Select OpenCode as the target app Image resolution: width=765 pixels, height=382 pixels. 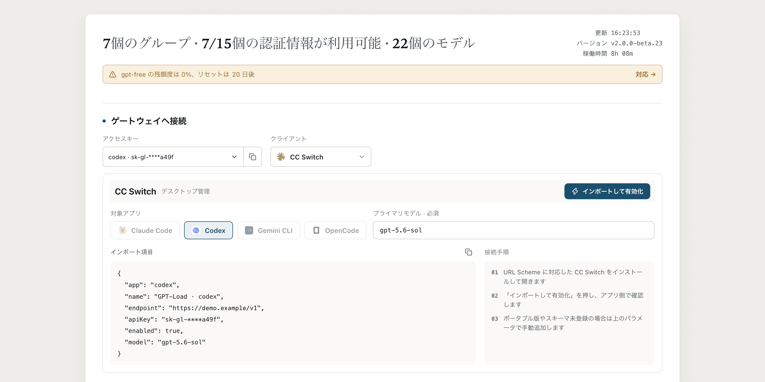click(x=335, y=231)
